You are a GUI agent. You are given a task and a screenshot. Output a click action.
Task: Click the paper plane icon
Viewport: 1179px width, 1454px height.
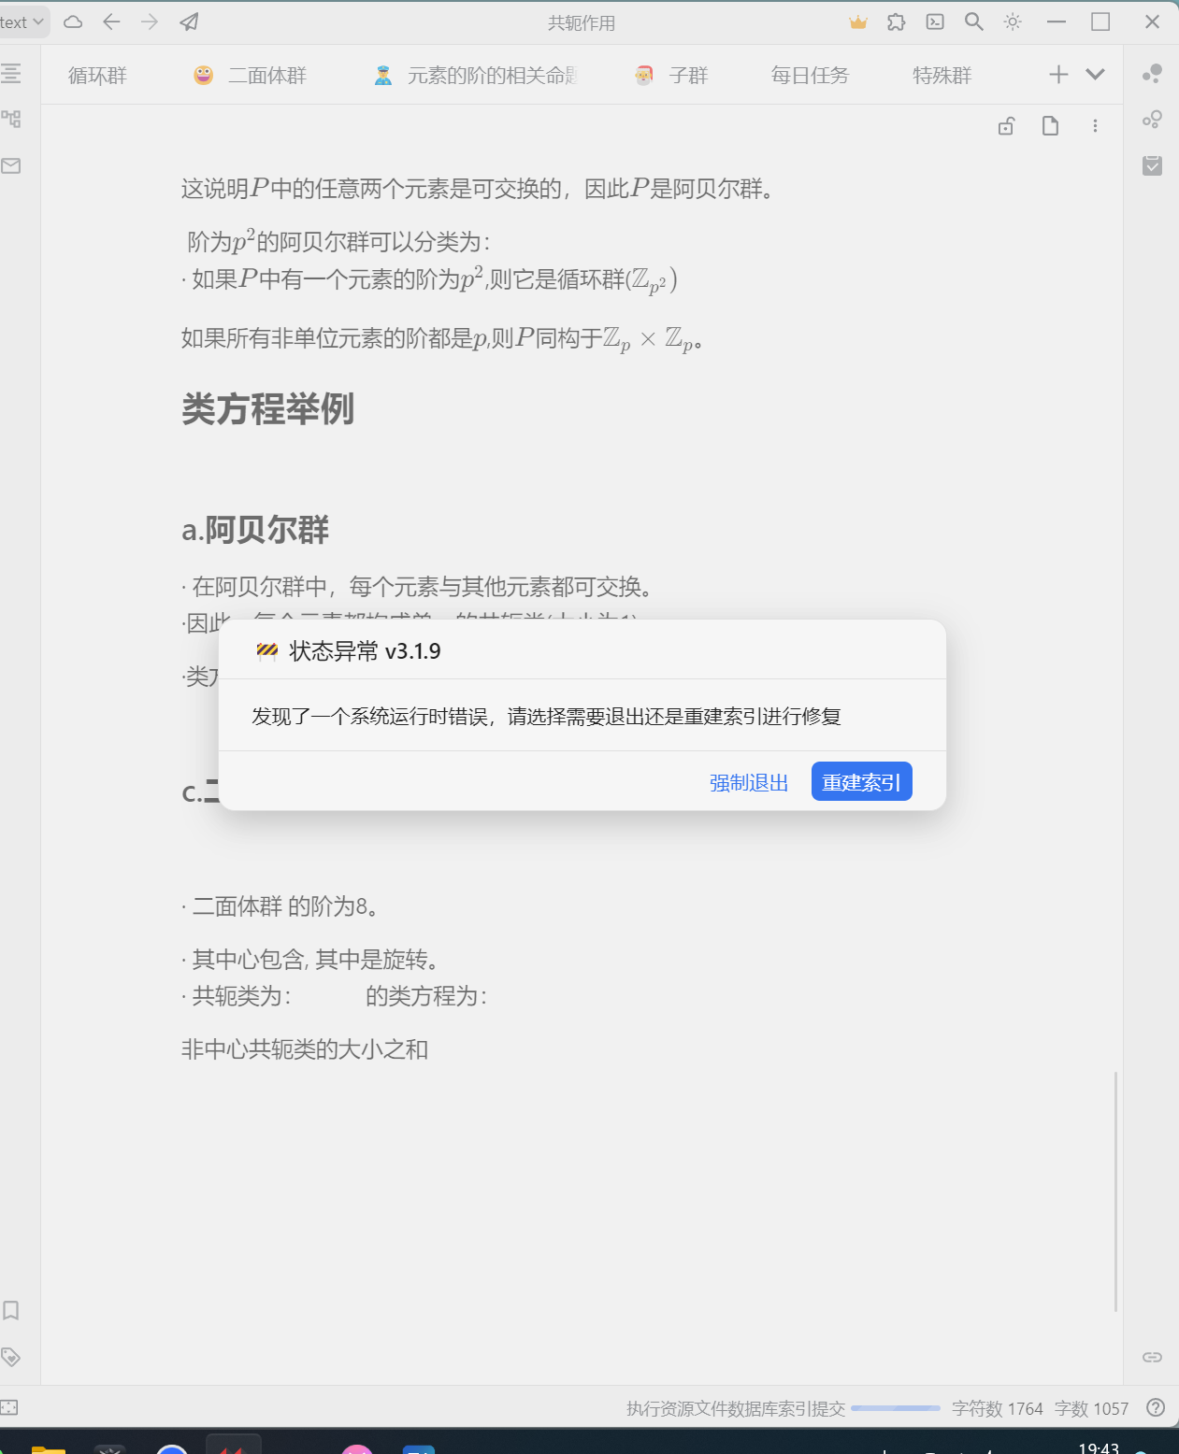click(x=189, y=21)
